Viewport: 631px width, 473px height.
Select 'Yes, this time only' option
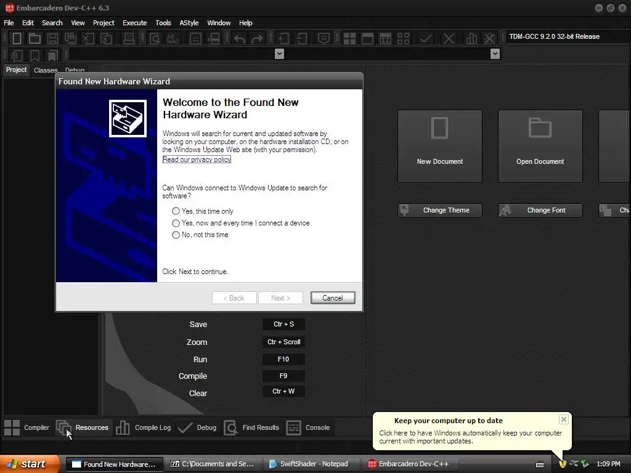(203, 211)
